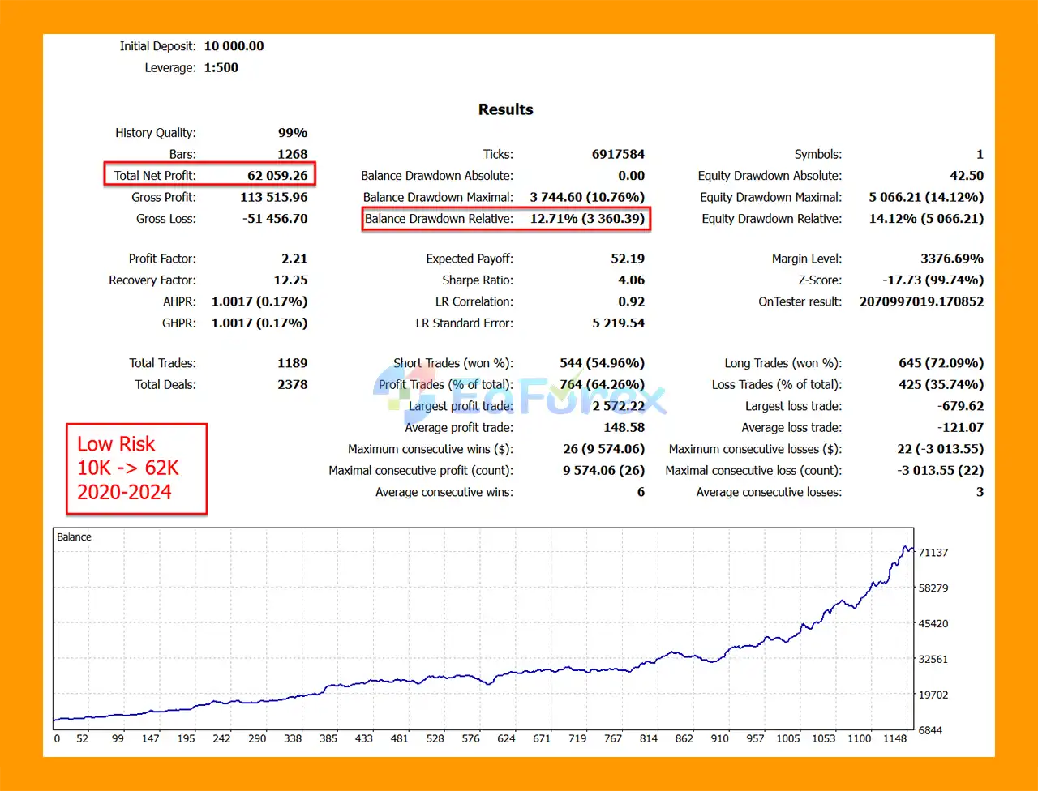Click the Leverage value 1:500
The height and width of the screenshot is (791, 1038).
(221, 67)
